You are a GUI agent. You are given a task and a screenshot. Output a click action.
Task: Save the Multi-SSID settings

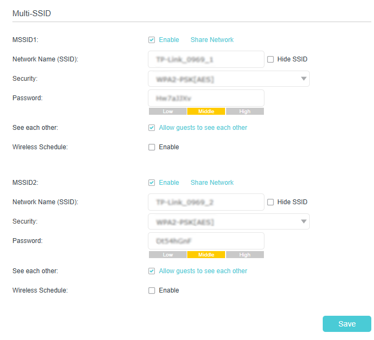(347, 324)
